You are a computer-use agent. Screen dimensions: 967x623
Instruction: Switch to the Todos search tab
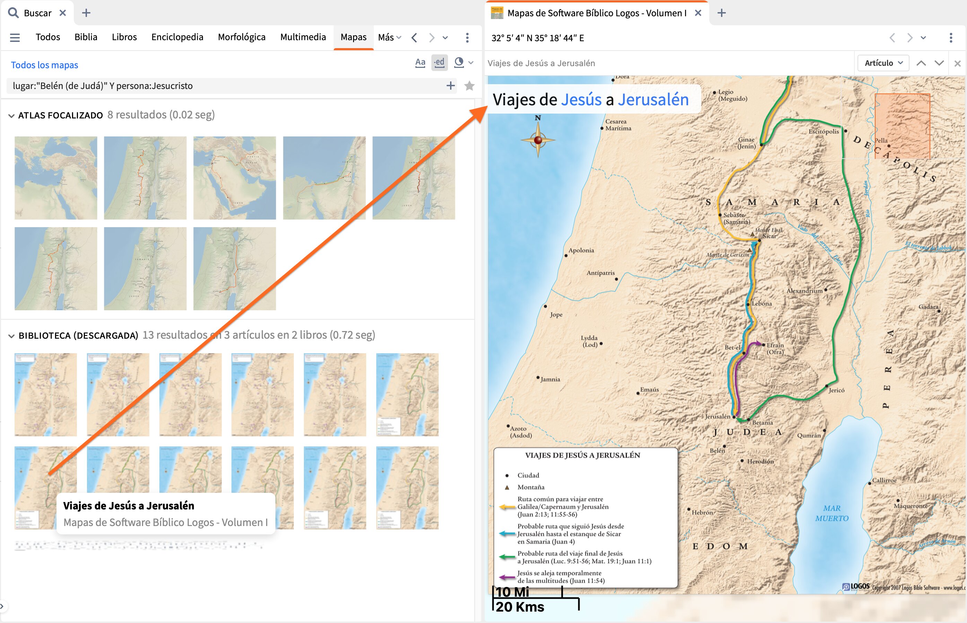click(x=48, y=37)
